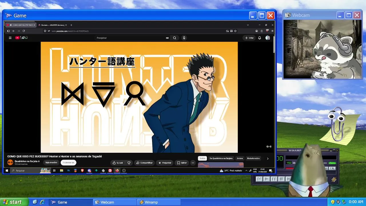Go back using the browser back arrow

coord(13,31)
